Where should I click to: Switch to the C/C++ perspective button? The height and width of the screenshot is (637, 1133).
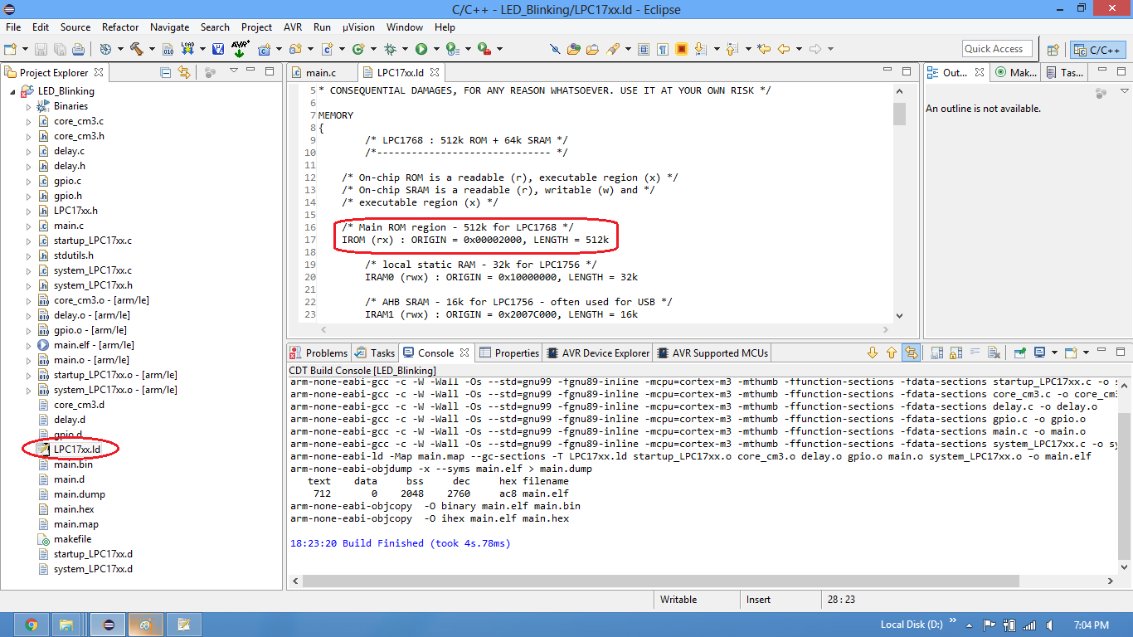pyautogui.click(x=1097, y=49)
